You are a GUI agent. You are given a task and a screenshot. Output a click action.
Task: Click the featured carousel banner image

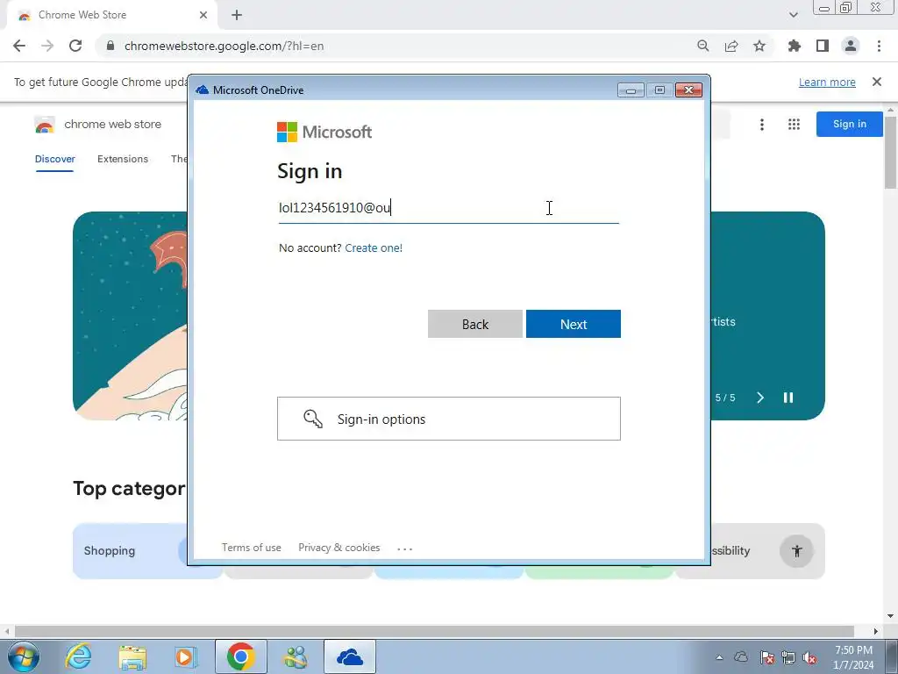[131, 316]
